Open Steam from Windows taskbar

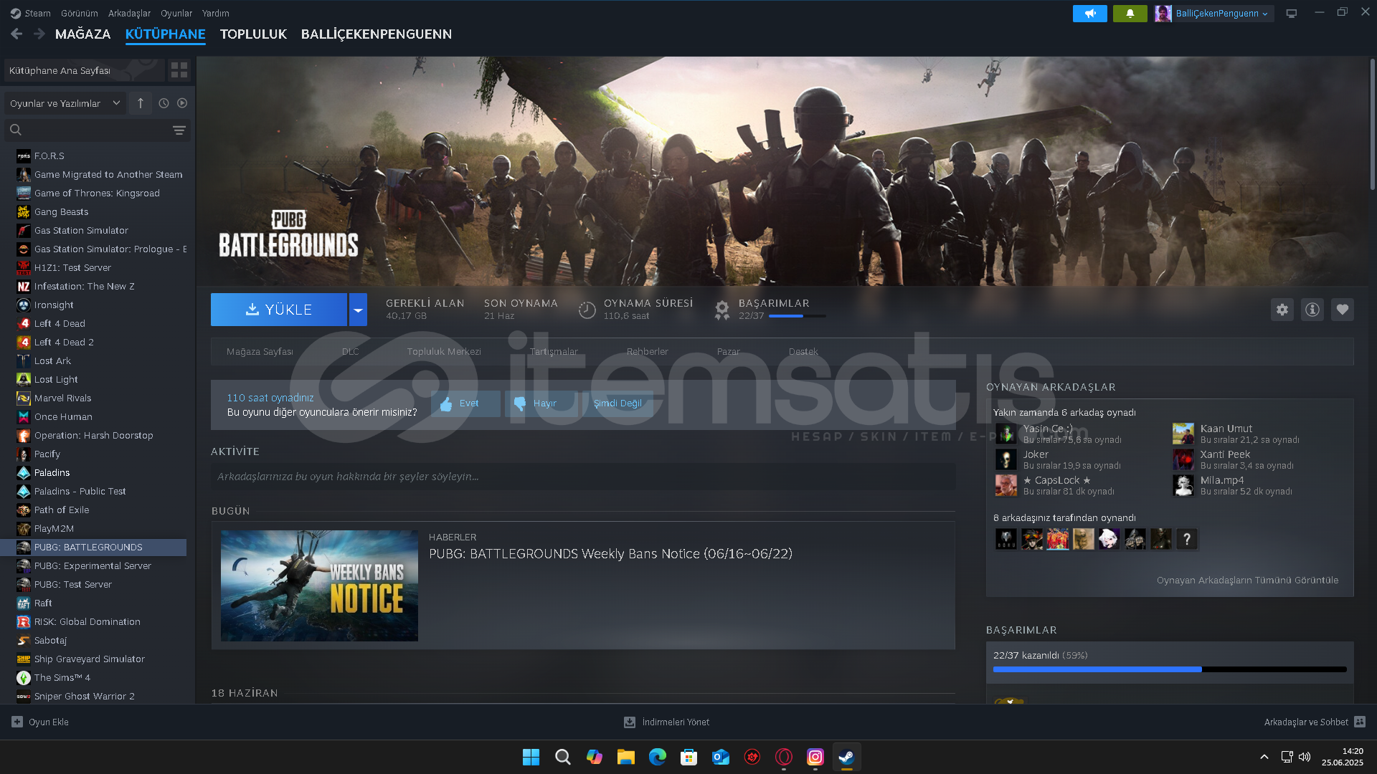point(847,757)
